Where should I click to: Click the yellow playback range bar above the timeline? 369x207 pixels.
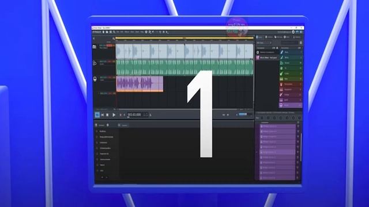click(184, 38)
